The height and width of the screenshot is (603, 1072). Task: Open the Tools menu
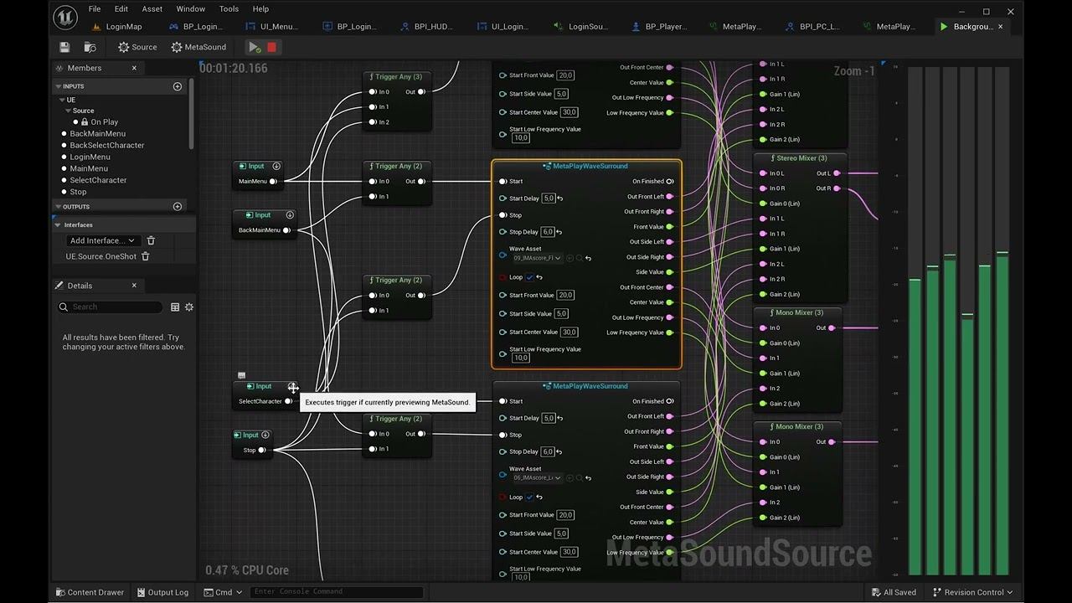(x=229, y=8)
